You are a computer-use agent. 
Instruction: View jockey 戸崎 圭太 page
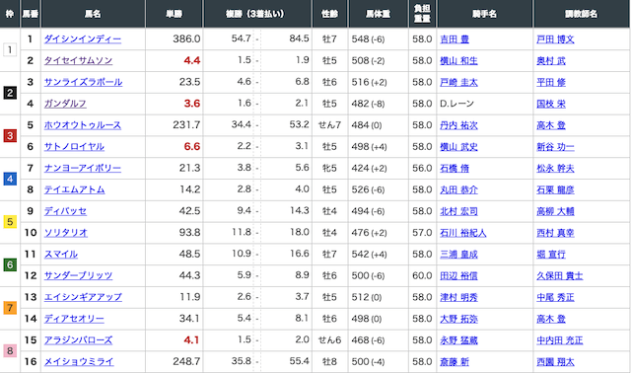coord(458,82)
